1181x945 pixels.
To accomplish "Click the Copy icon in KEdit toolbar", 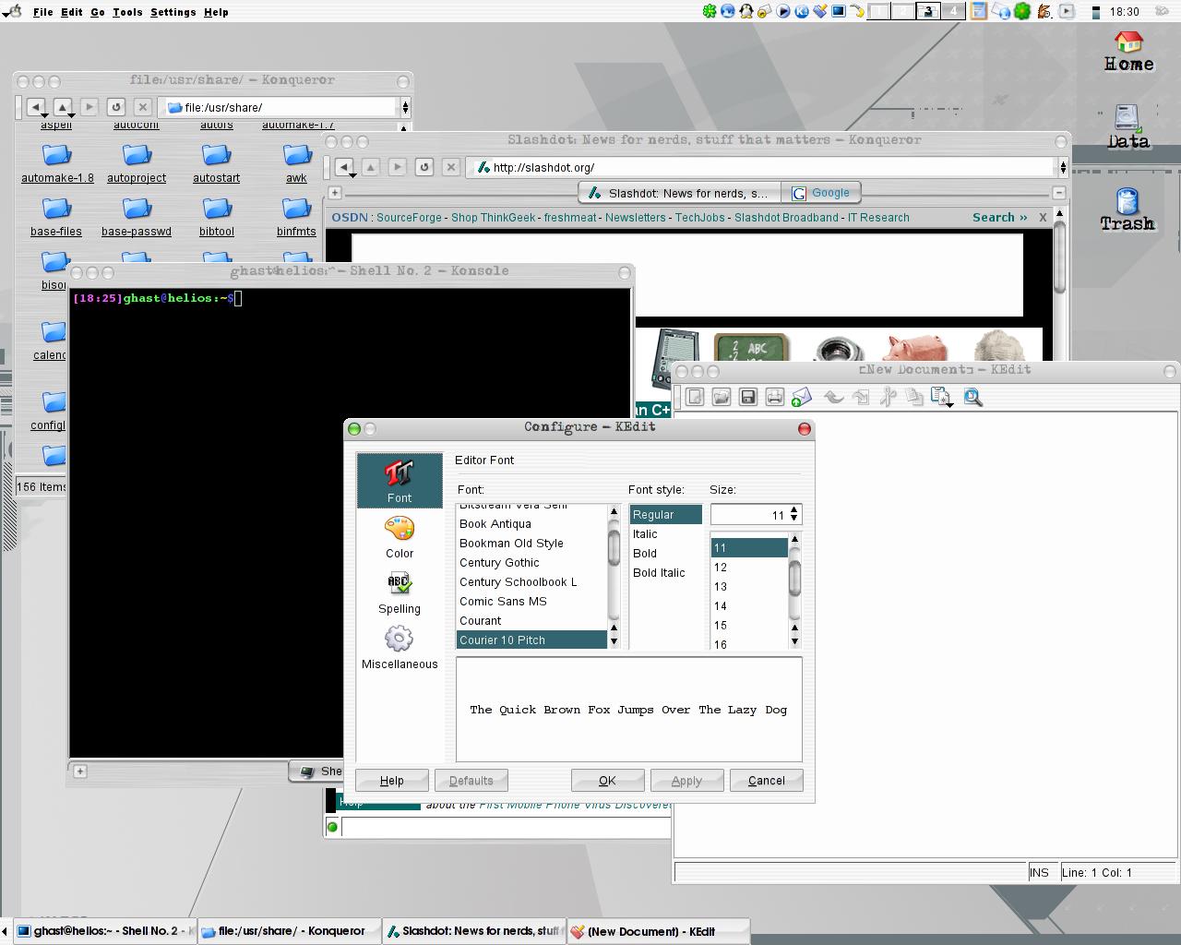I will [914, 397].
